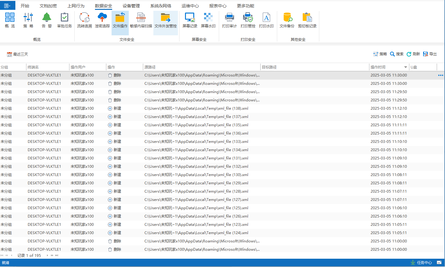445x267 pixels.
Task: Switch to the 报表中心 ribbon tab
Action: click(x=218, y=6)
